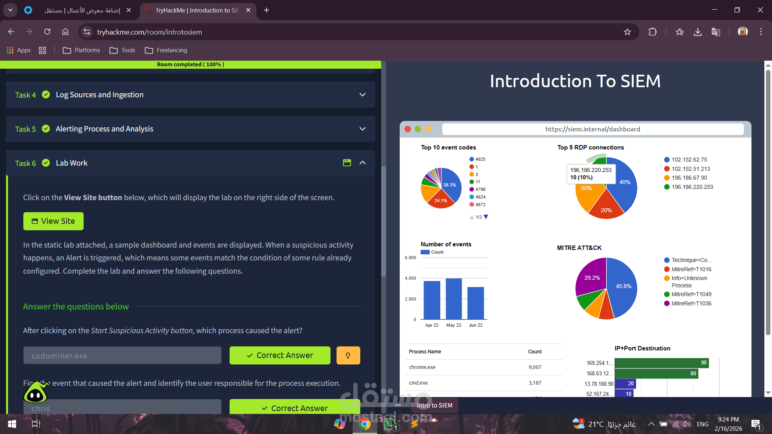
Task: Click the translate page icon
Action: click(716, 32)
